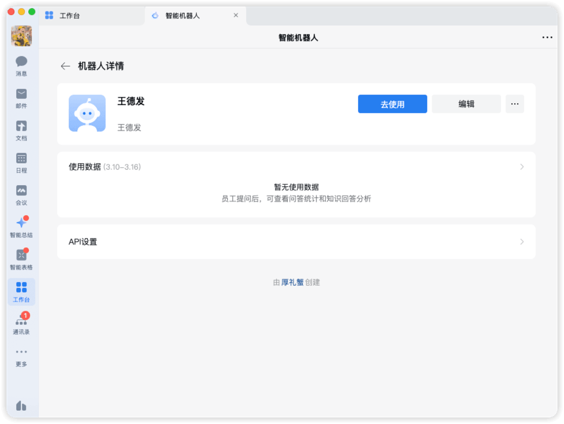
Task: Click the 去使用 button
Action: 392,104
